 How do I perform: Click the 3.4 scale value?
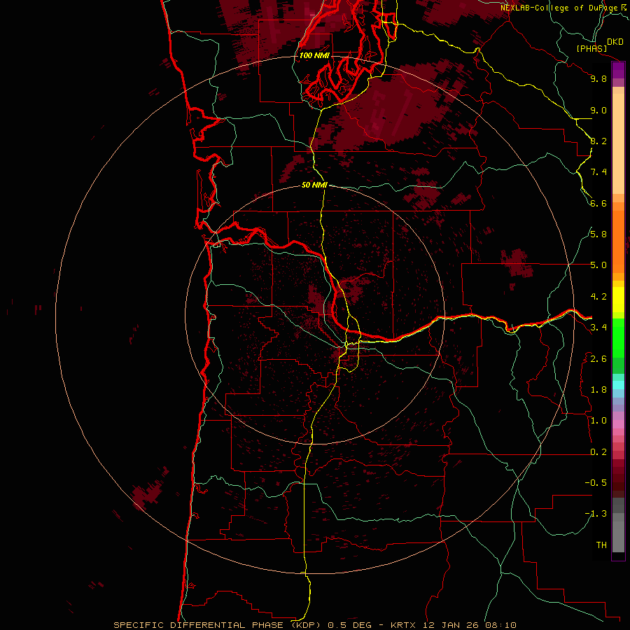[598, 328]
